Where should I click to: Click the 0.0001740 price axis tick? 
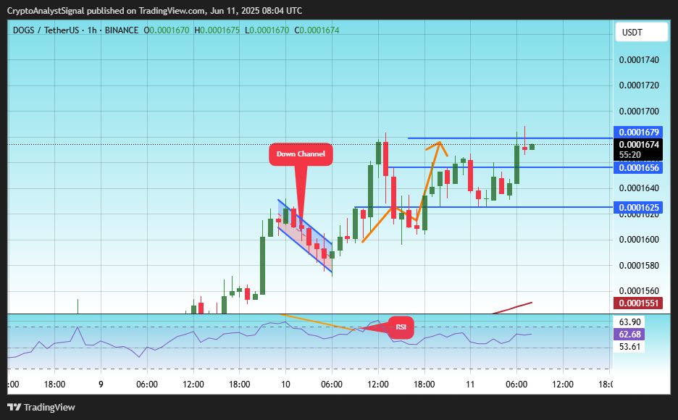tap(639, 60)
